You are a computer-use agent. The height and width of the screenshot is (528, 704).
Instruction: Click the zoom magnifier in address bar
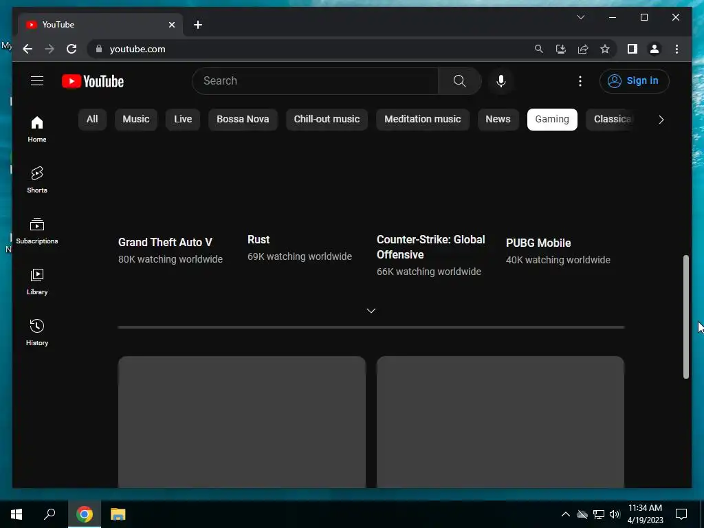pos(539,49)
